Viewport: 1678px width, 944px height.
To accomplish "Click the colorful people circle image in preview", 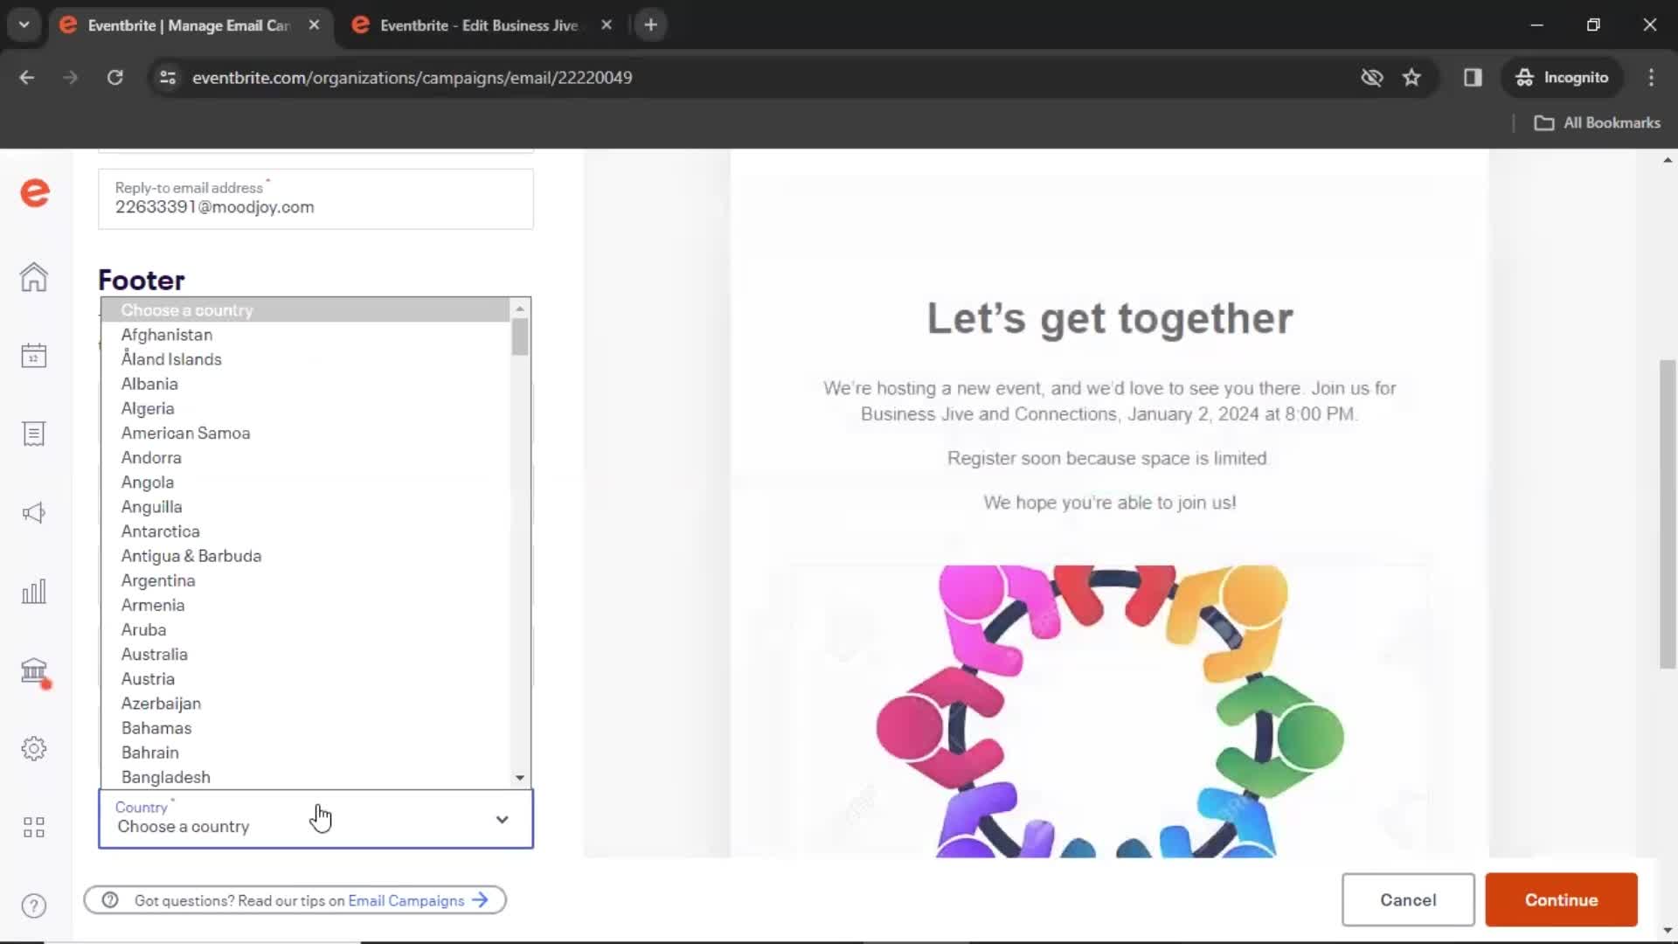I will click(1110, 711).
